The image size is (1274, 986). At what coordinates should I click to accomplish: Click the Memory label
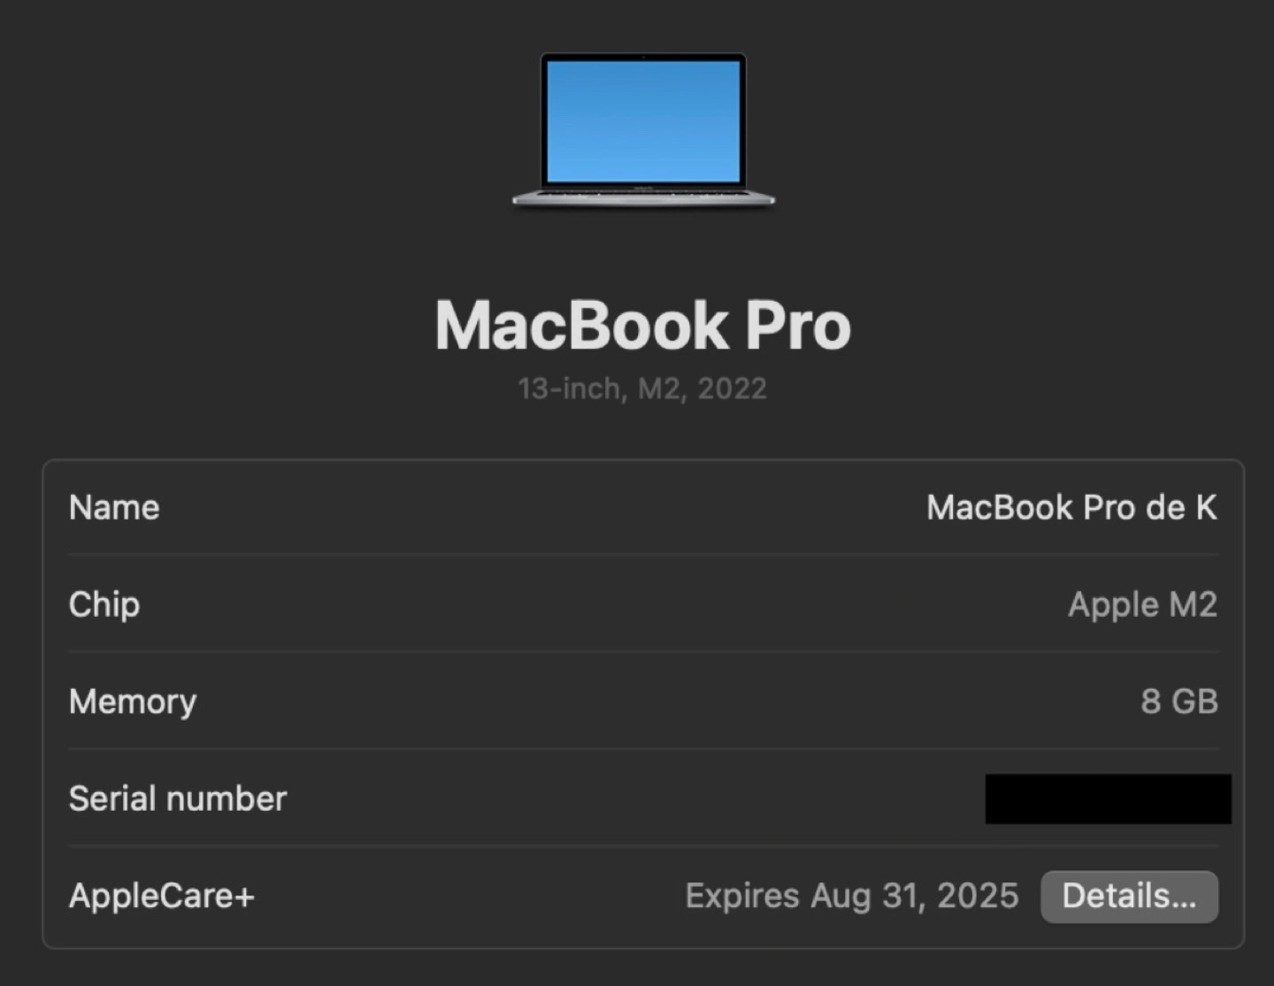(x=133, y=702)
